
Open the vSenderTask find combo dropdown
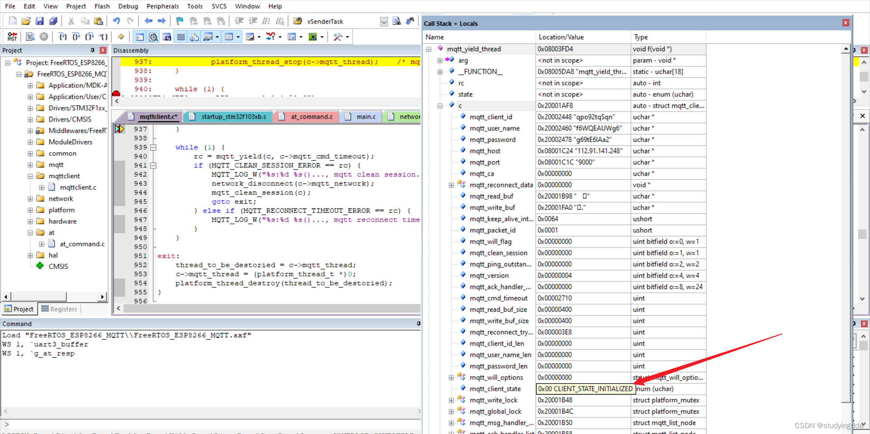pyautogui.click(x=384, y=21)
